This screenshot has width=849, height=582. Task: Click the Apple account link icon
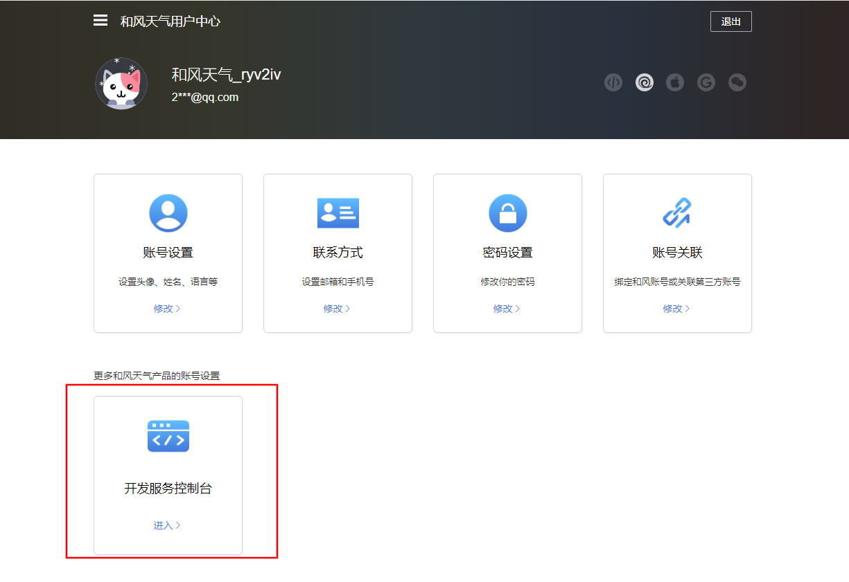(675, 83)
